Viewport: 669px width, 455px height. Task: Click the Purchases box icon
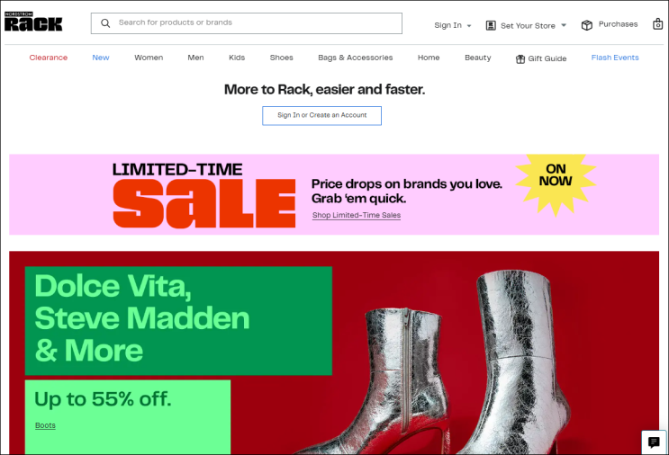(587, 25)
